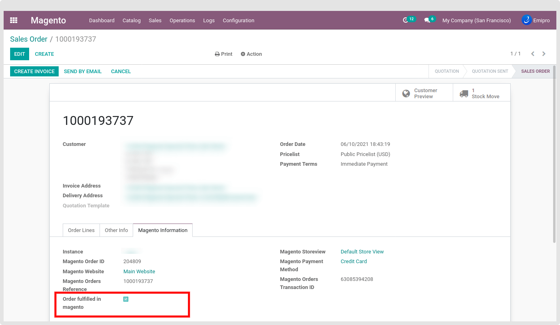Click the CREATE button
The image size is (560, 325).
(x=45, y=54)
